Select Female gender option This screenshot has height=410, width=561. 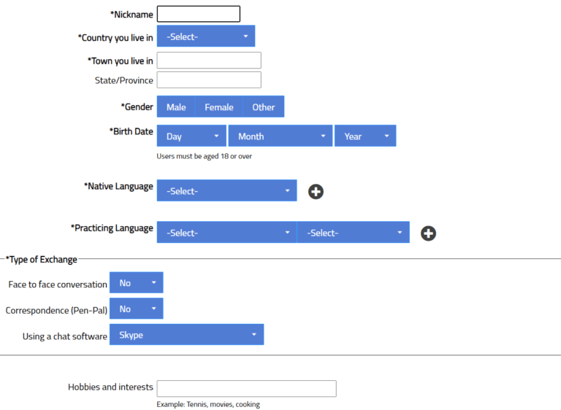point(219,107)
